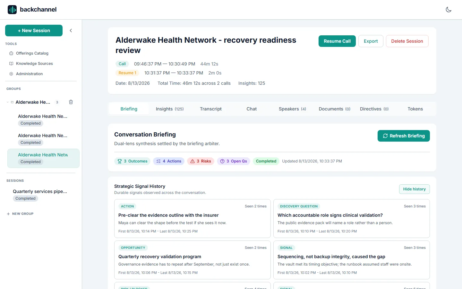The image size is (462, 289).
Task: Hide the strategic signal history
Action: click(414, 189)
